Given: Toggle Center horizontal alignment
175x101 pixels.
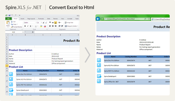Looking at the screenshot, I should pos(53,26).
